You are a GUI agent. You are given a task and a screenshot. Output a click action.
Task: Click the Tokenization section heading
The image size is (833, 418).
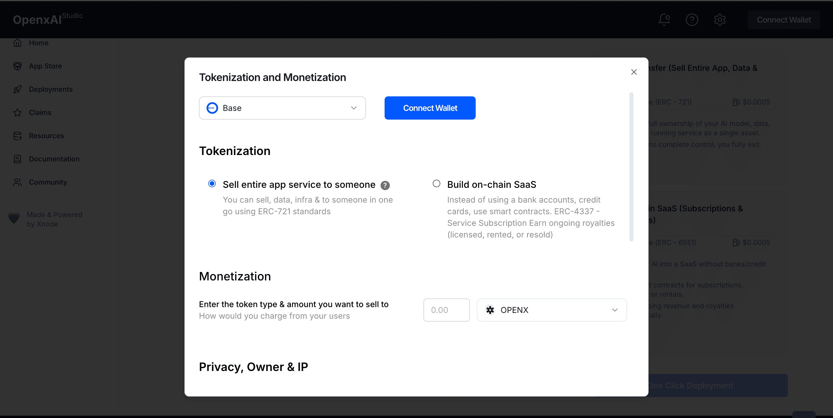coord(235,151)
